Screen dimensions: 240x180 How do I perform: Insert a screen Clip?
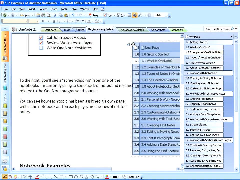121,15
